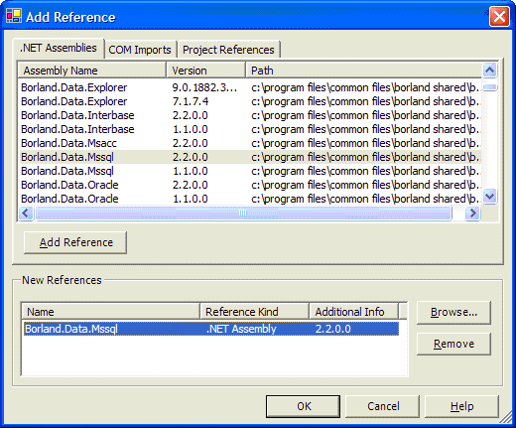Select Borland.Data.Oracle version 1.1.0.0 row

click(x=250, y=199)
